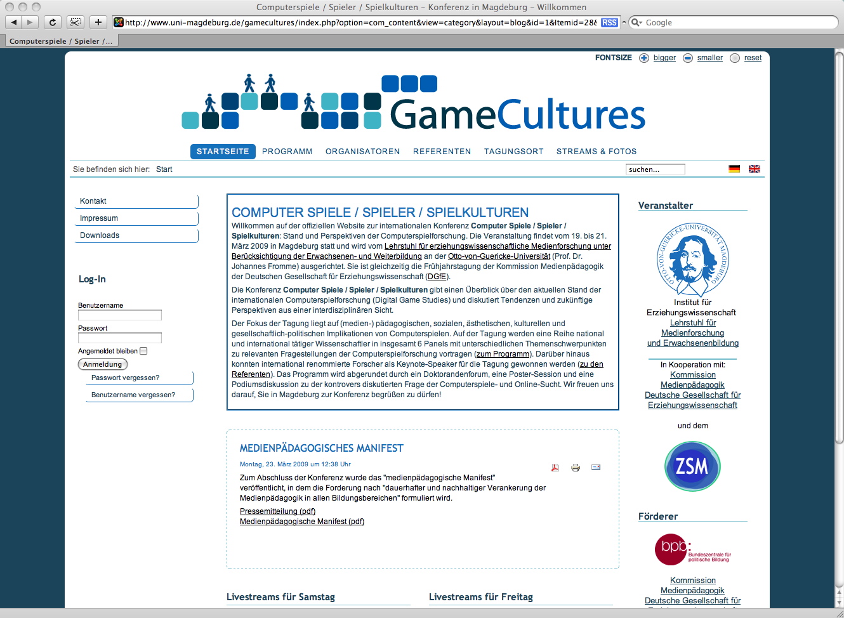Open the Google search engine dropdown arrow
Viewport: 844px width, 618px height.
click(x=636, y=22)
